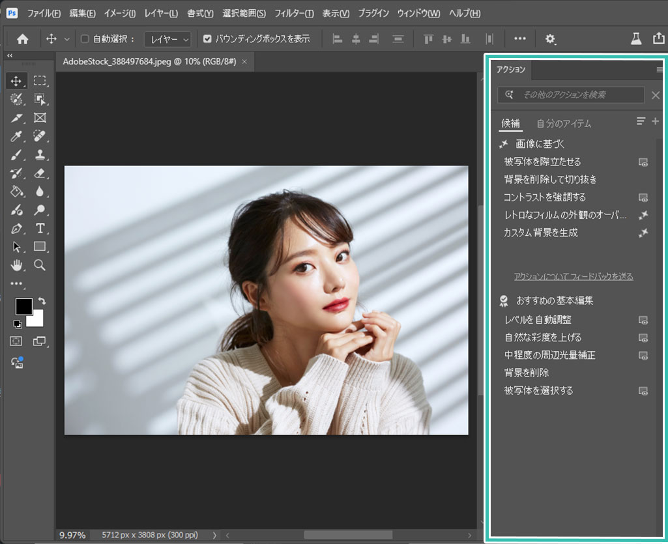This screenshot has width=668, height=544.
Task: Switch to the 候補 tab
Action: point(510,124)
